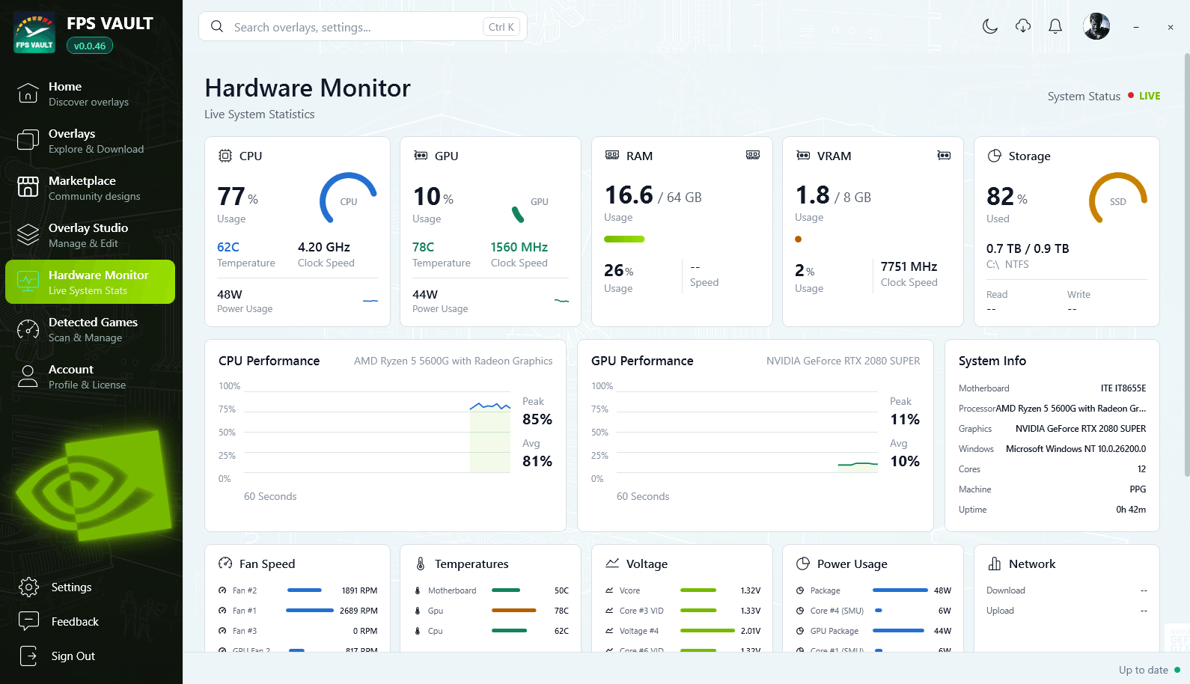Click the RAM icon left of the RAM title
Image resolution: width=1190 pixels, height=684 pixels.
(x=612, y=156)
